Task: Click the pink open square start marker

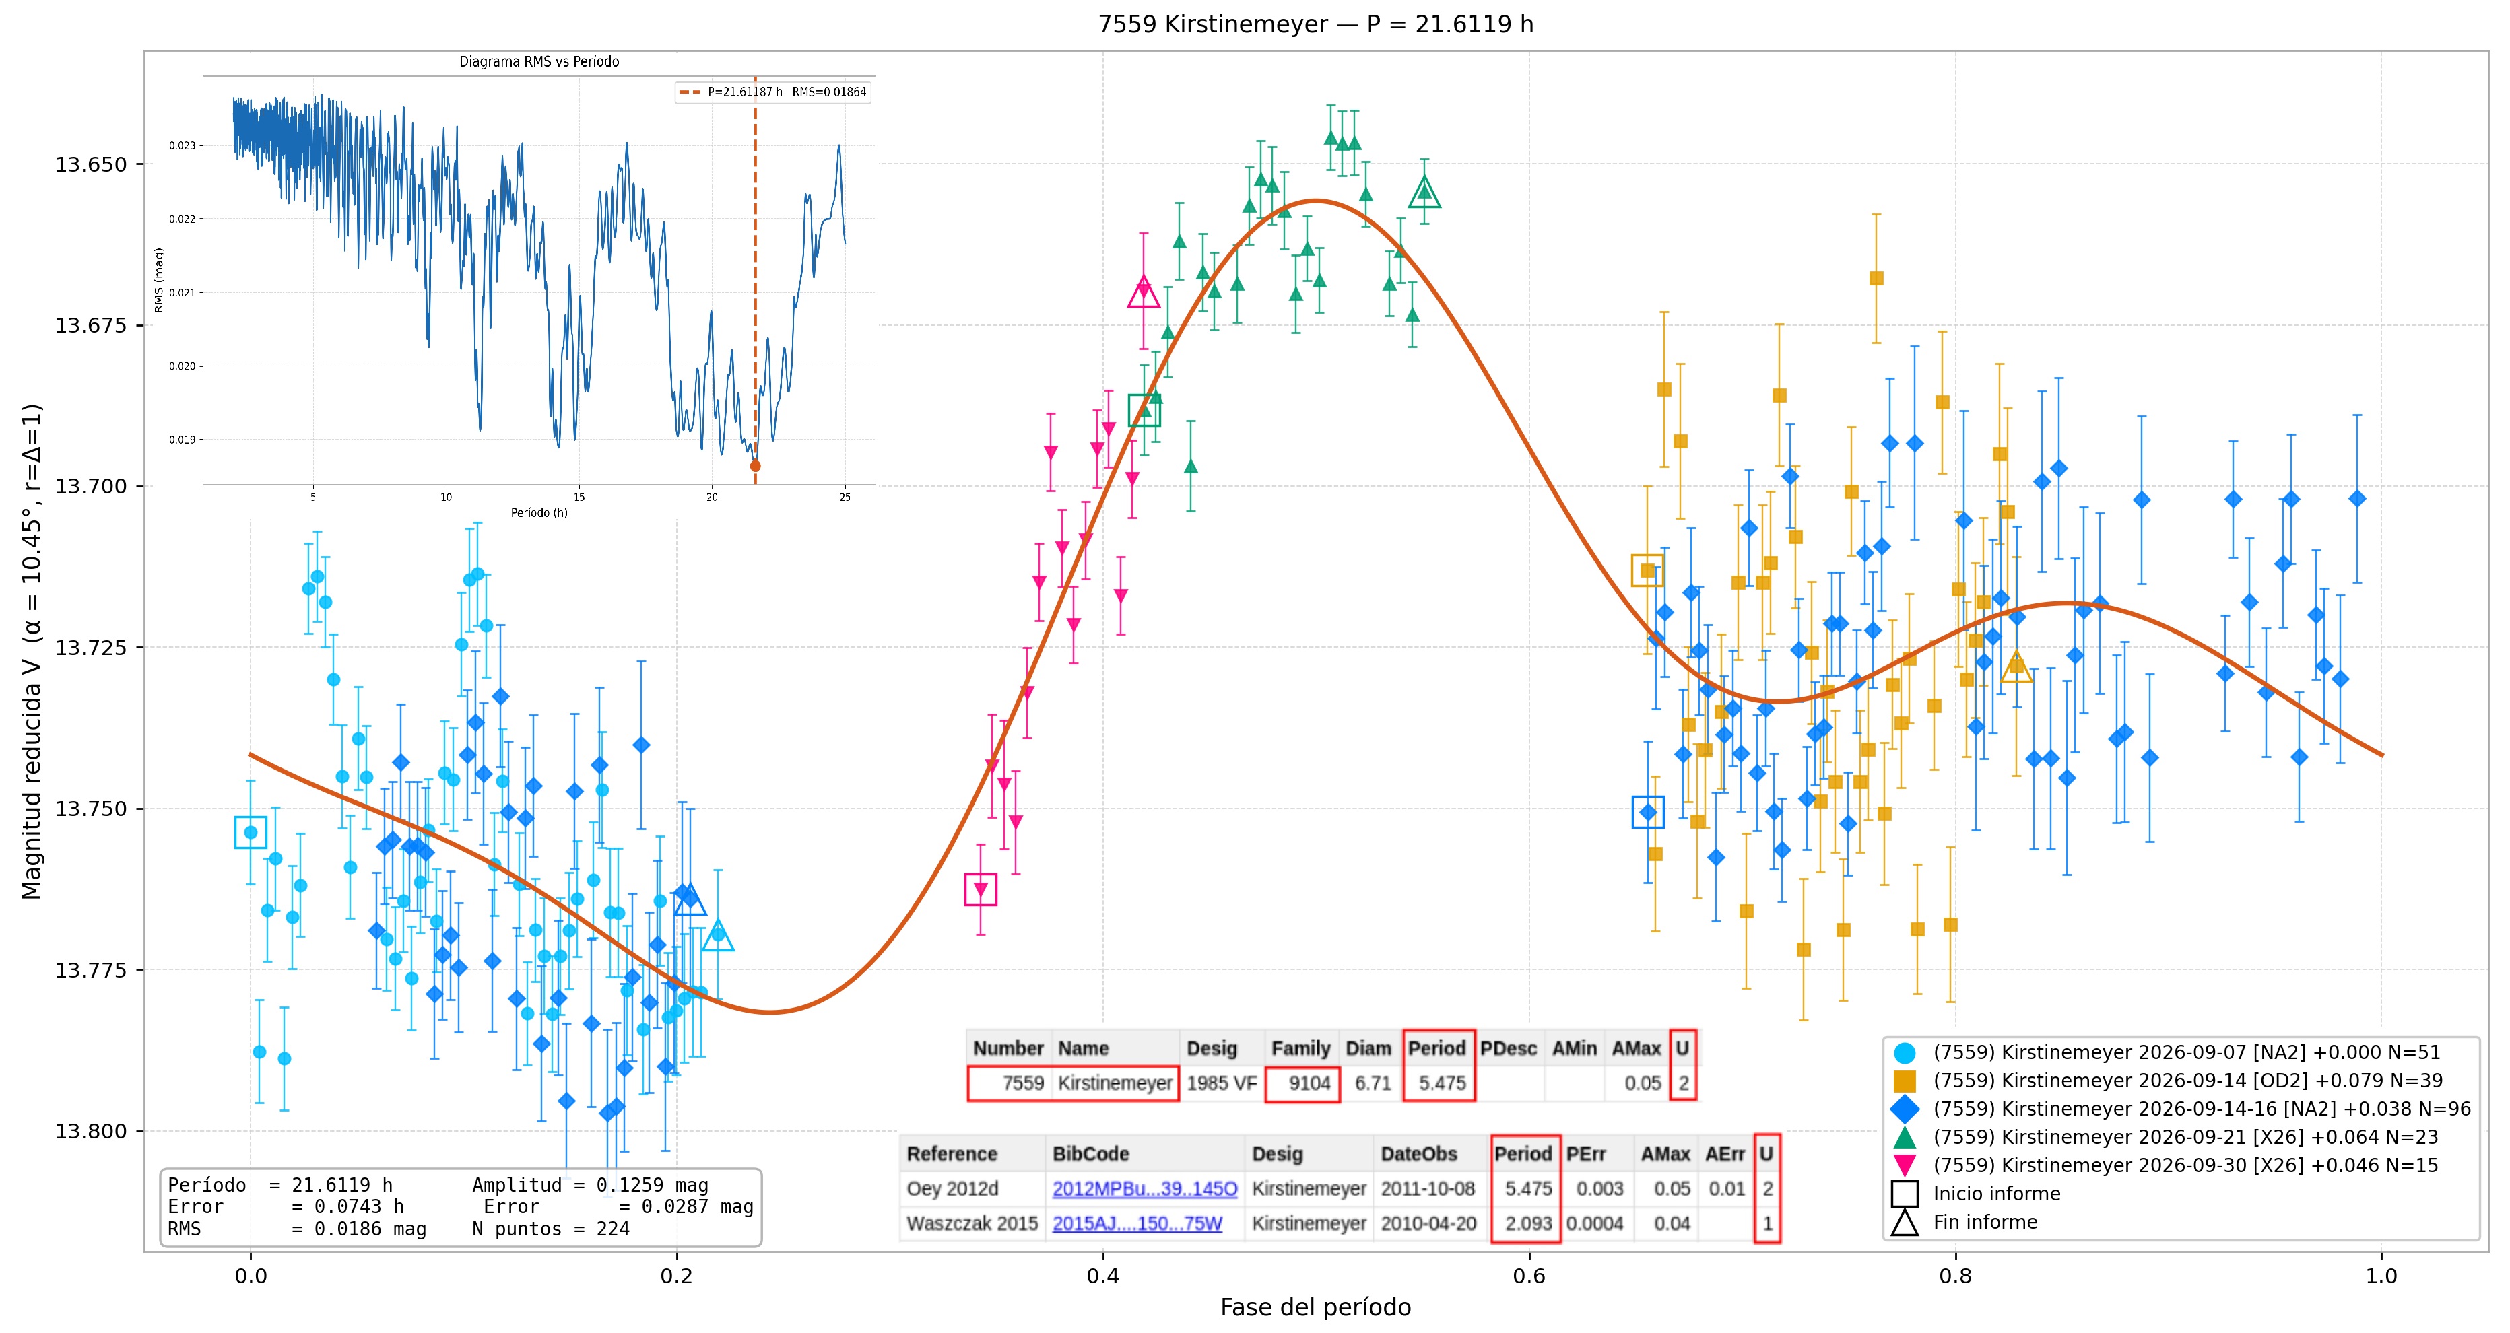Action: (x=980, y=889)
